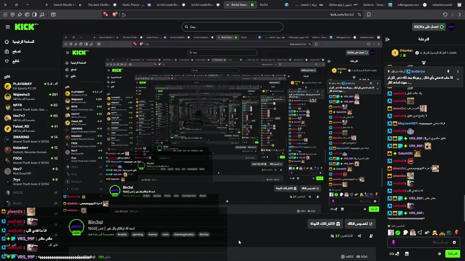Reload the page in browser toolbar

445,14
